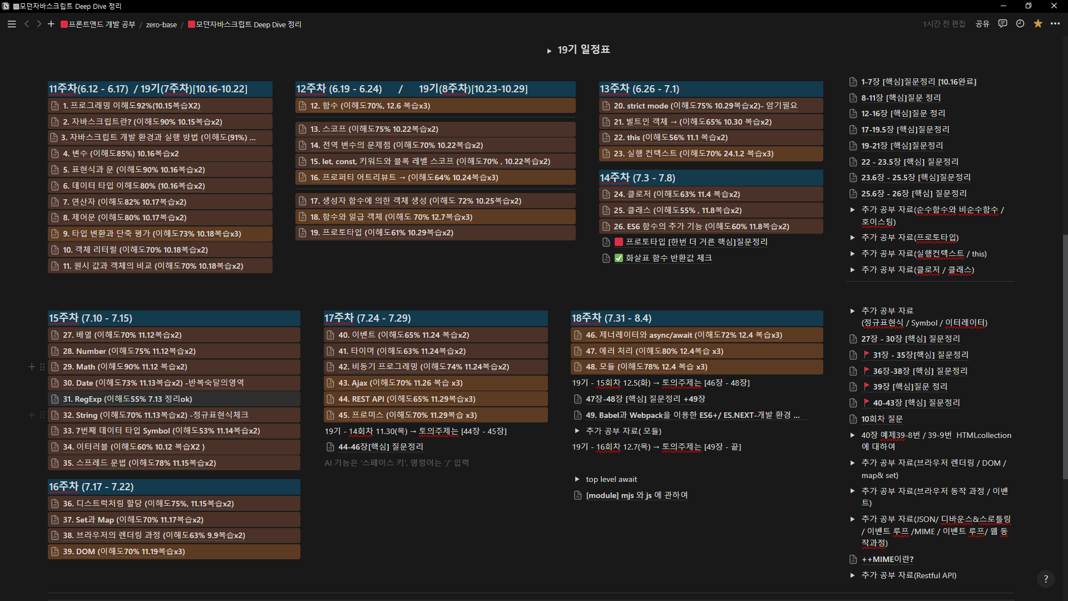This screenshot has height=601, width=1068.
Task: Click the page icon of '46. 제너레이터와 async/await'
Action: 578,335
